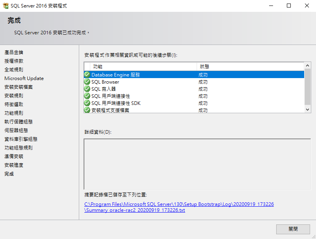316x239 pixels.
Task: Click the 狀態 column header
Action: (251, 67)
